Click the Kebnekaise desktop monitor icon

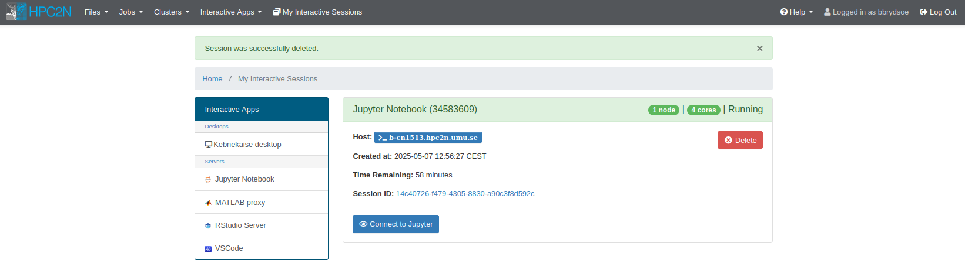pos(208,145)
